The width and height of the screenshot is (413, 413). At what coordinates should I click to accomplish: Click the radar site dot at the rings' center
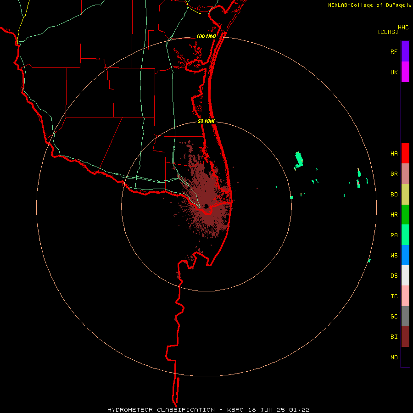point(206,206)
